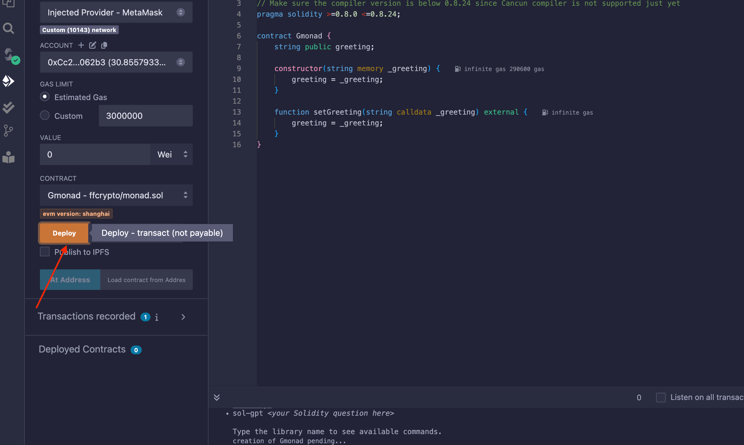Click the 'infinite gas 290600 gas' estimate text
The image size is (744, 445).
pos(504,69)
